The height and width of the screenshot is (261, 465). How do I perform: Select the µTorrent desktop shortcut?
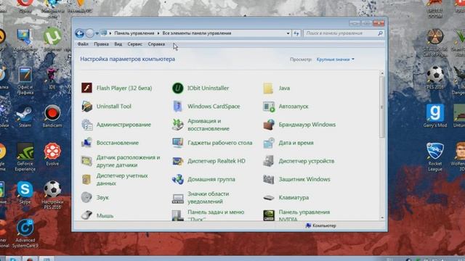52,40
